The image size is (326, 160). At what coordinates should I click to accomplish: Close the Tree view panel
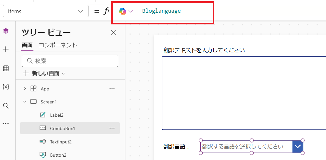click(114, 33)
